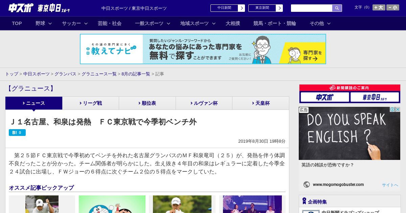
Task: Open the 東京新聞 link button
Action: (266, 8)
